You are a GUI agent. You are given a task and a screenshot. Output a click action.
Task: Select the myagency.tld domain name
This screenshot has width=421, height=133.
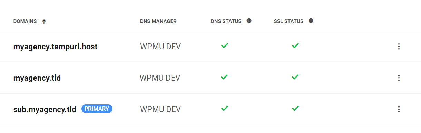[37, 78]
